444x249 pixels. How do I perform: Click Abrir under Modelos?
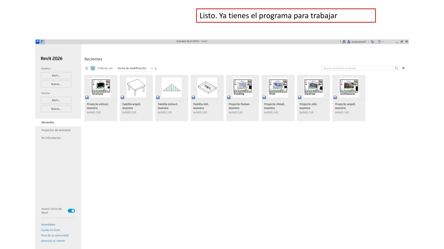tap(56, 75)
